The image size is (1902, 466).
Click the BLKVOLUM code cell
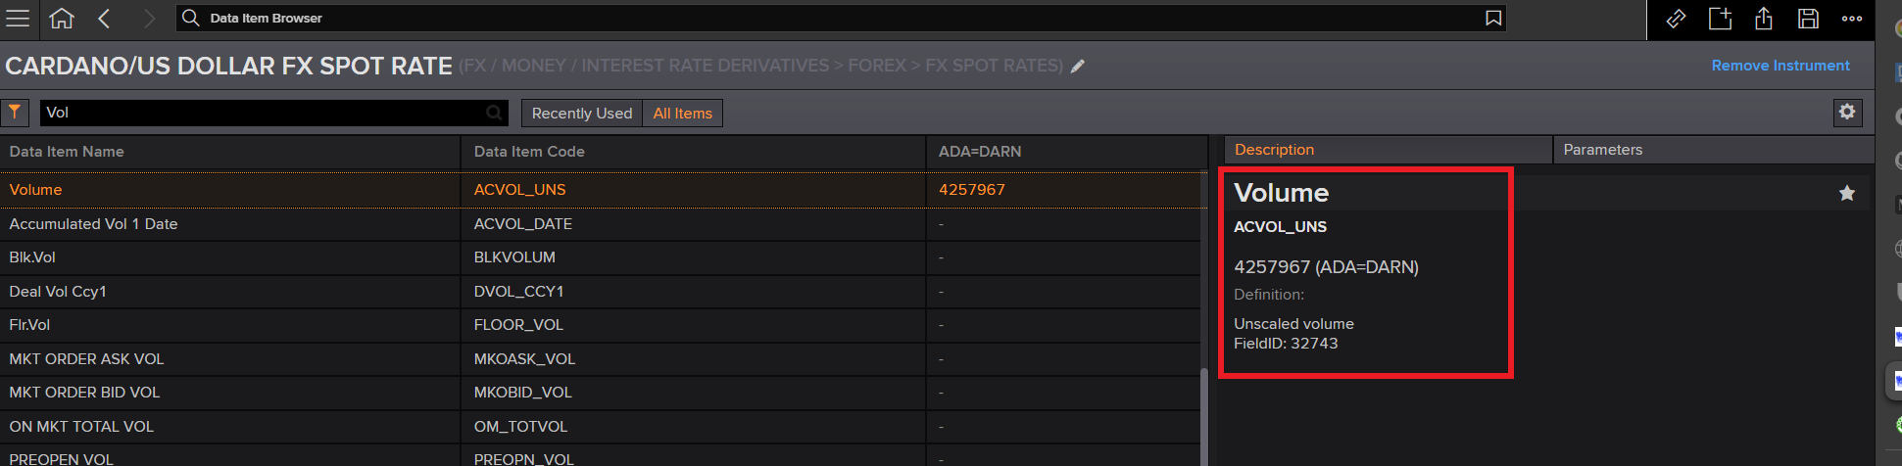[694, 257]
